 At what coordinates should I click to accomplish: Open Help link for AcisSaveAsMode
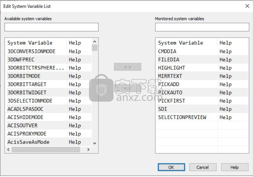tap(75, 142)
